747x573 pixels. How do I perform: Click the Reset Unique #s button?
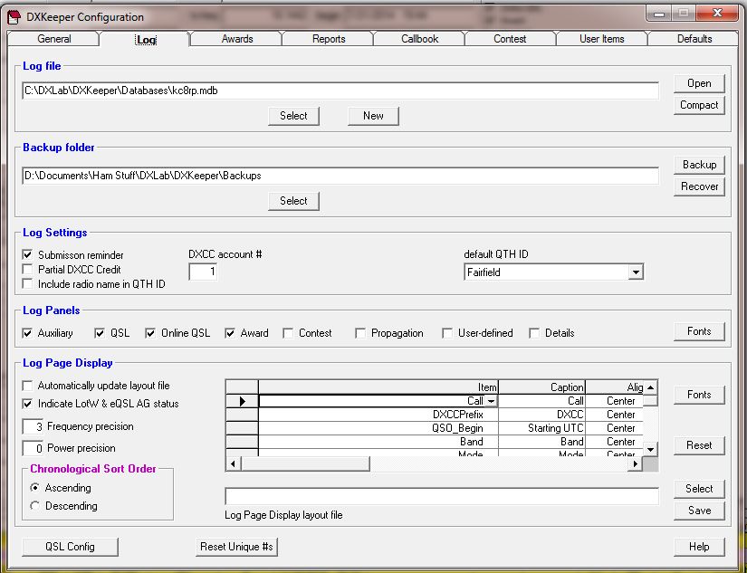point(236,547)
